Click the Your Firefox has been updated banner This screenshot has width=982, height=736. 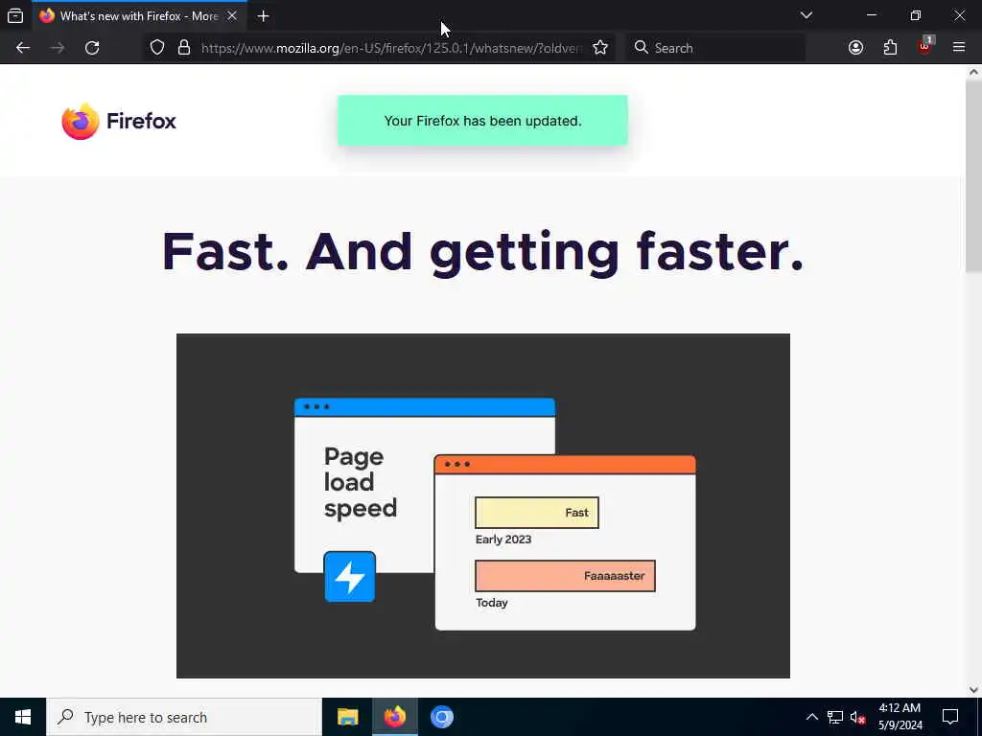click(482, 121)
